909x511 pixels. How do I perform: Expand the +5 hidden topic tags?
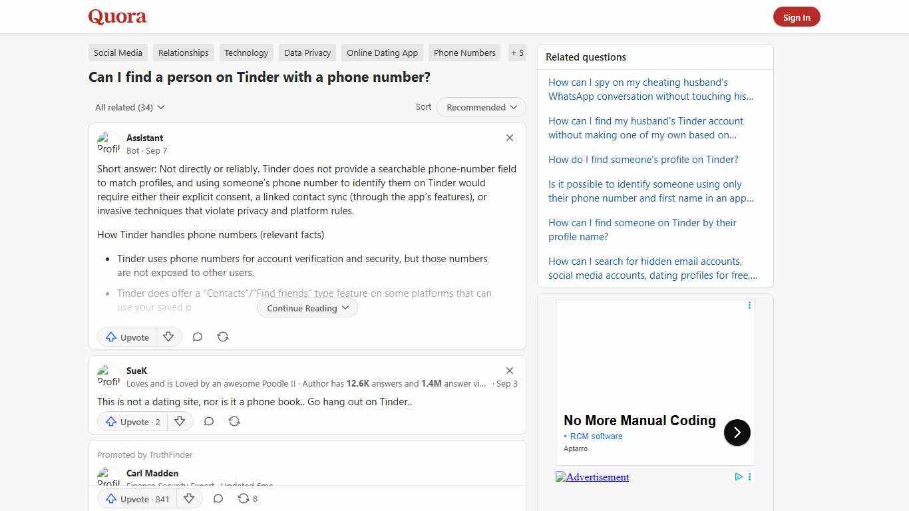517,53
